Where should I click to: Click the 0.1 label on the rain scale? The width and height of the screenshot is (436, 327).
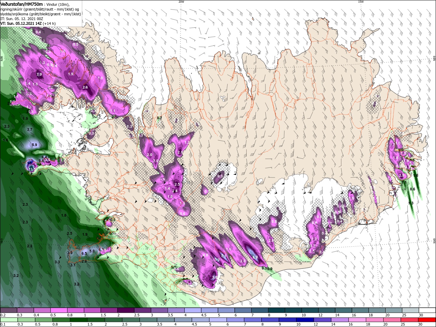3,324
